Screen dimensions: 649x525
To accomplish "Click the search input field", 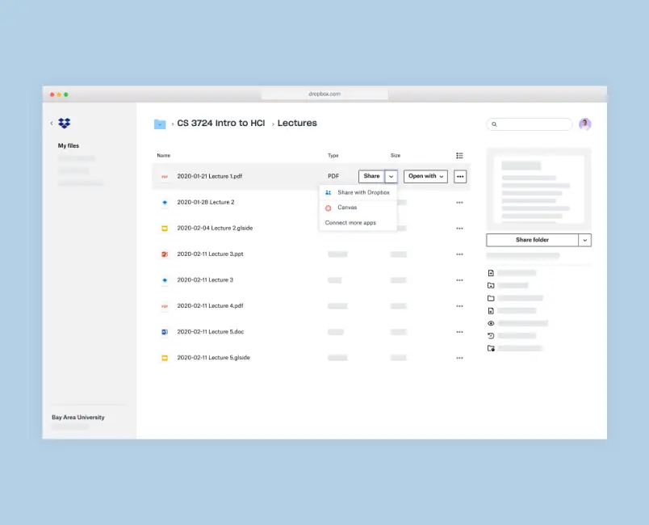I will 533,124.
